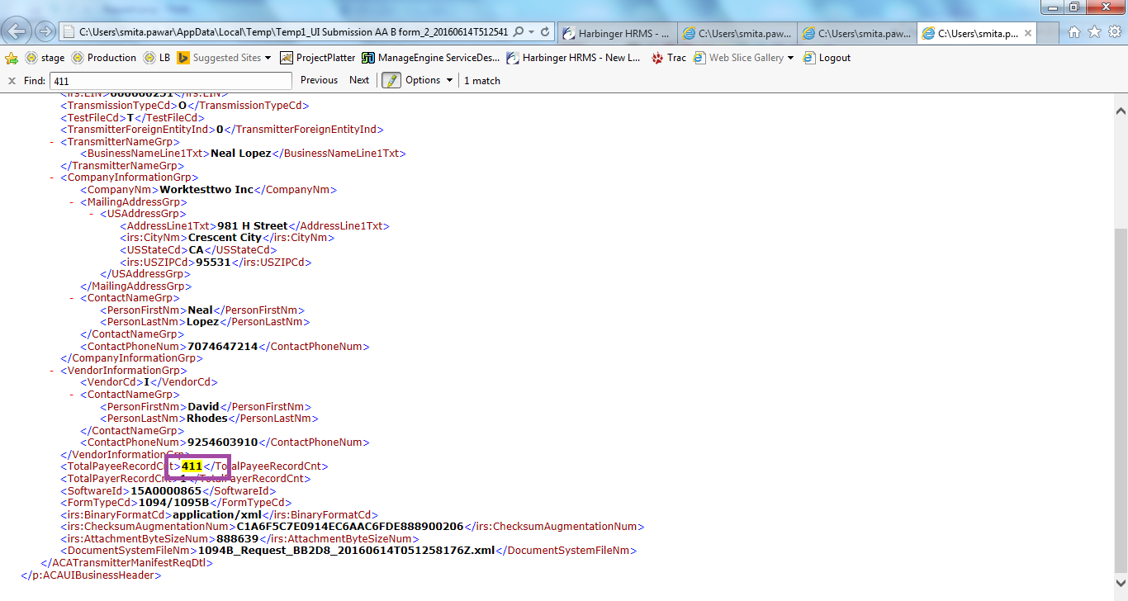Click the PersonFirstNm value David
Screen dimensions: 1128x601
point(204,407)
